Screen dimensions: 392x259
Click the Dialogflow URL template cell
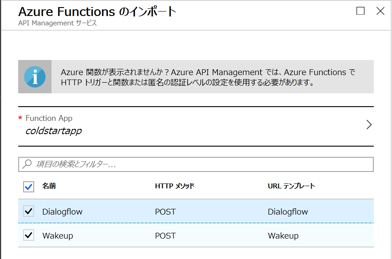(288, 212)
